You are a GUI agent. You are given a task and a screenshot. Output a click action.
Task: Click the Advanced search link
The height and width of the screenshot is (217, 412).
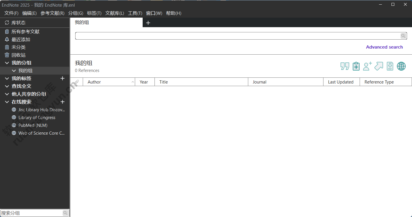[x=384, y=47]
